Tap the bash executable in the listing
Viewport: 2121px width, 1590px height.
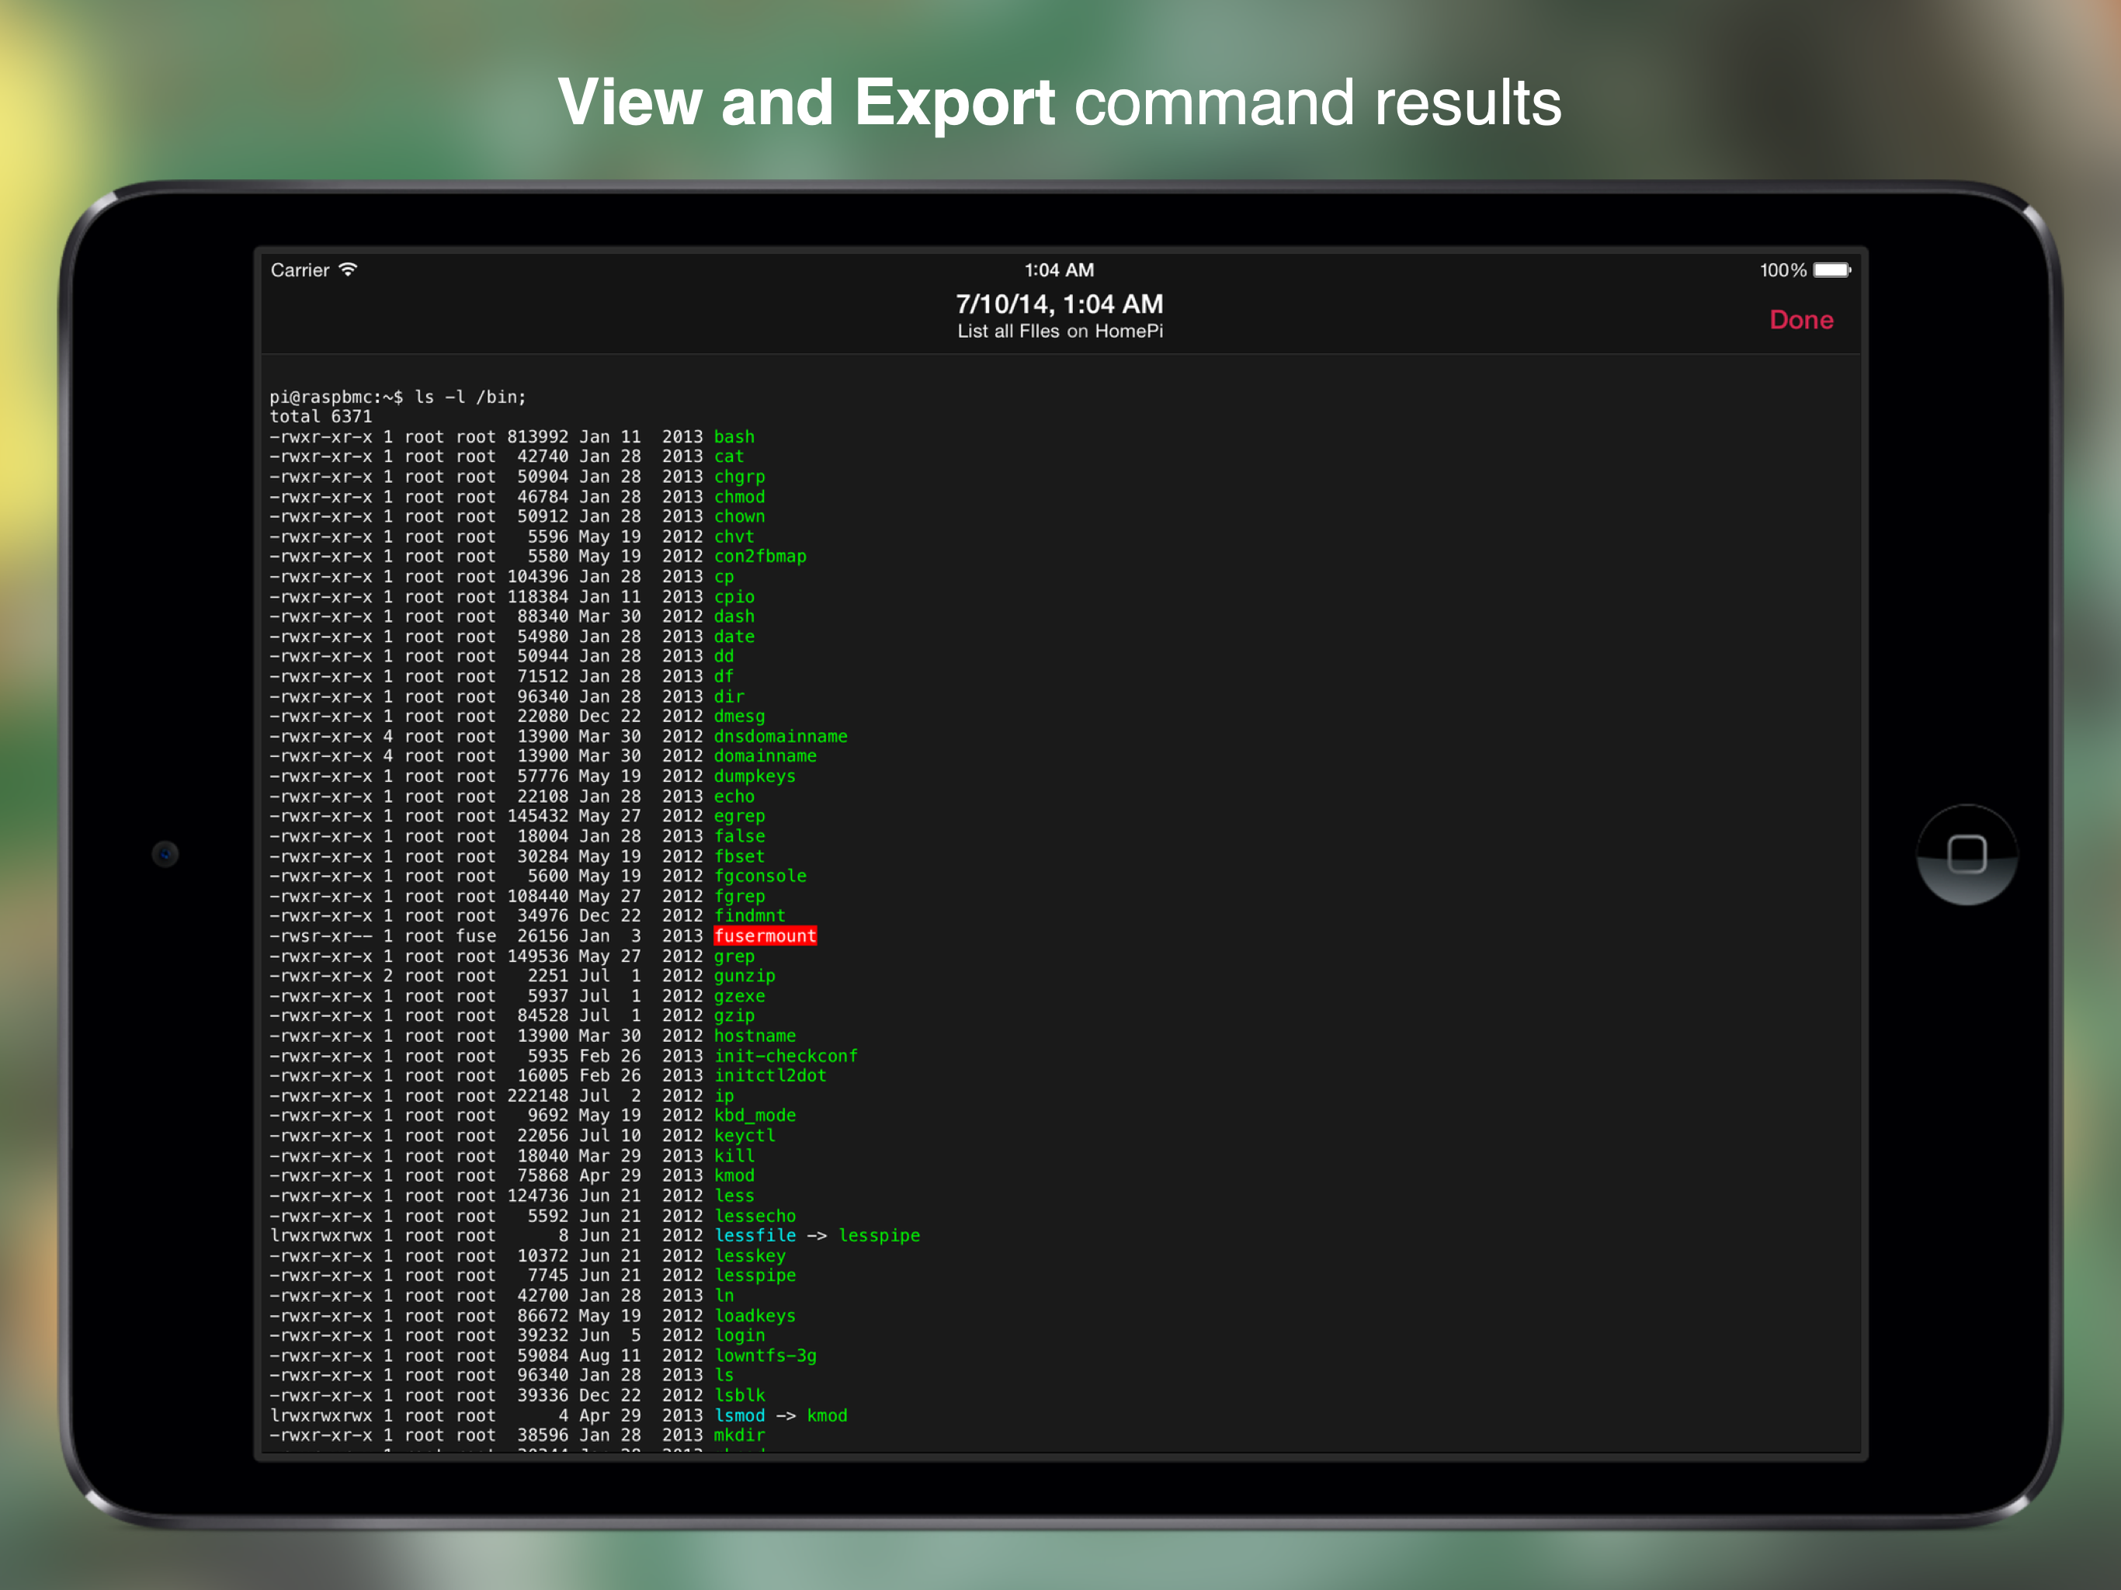pyautogui.click(x=734, y=436)
